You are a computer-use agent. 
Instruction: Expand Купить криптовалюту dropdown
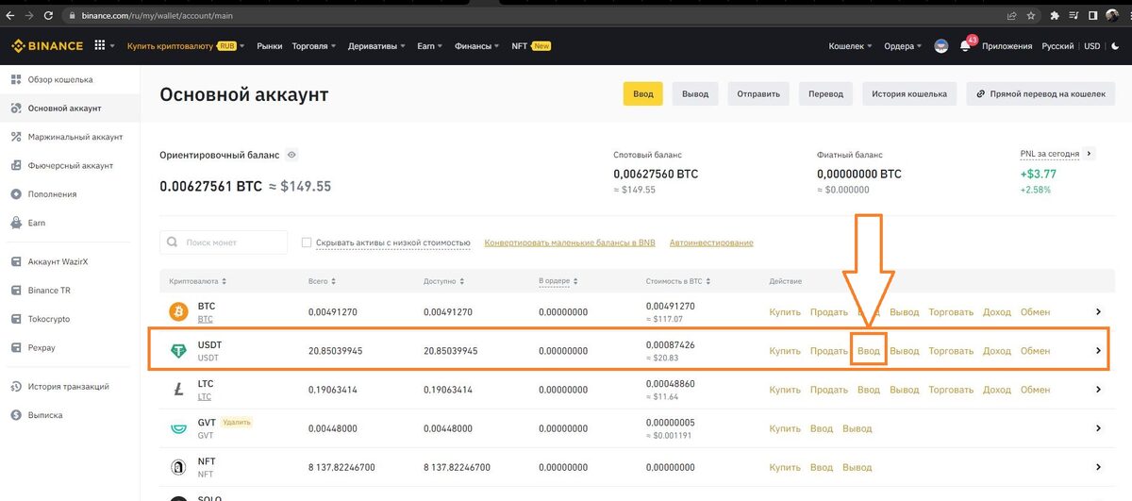click(186, 45)
